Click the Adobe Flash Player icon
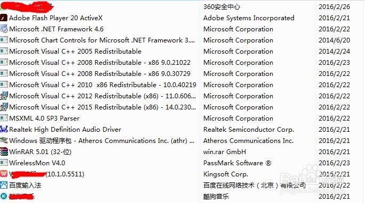The width and height of the screenshot is (365, 203). tap(4, 18)
